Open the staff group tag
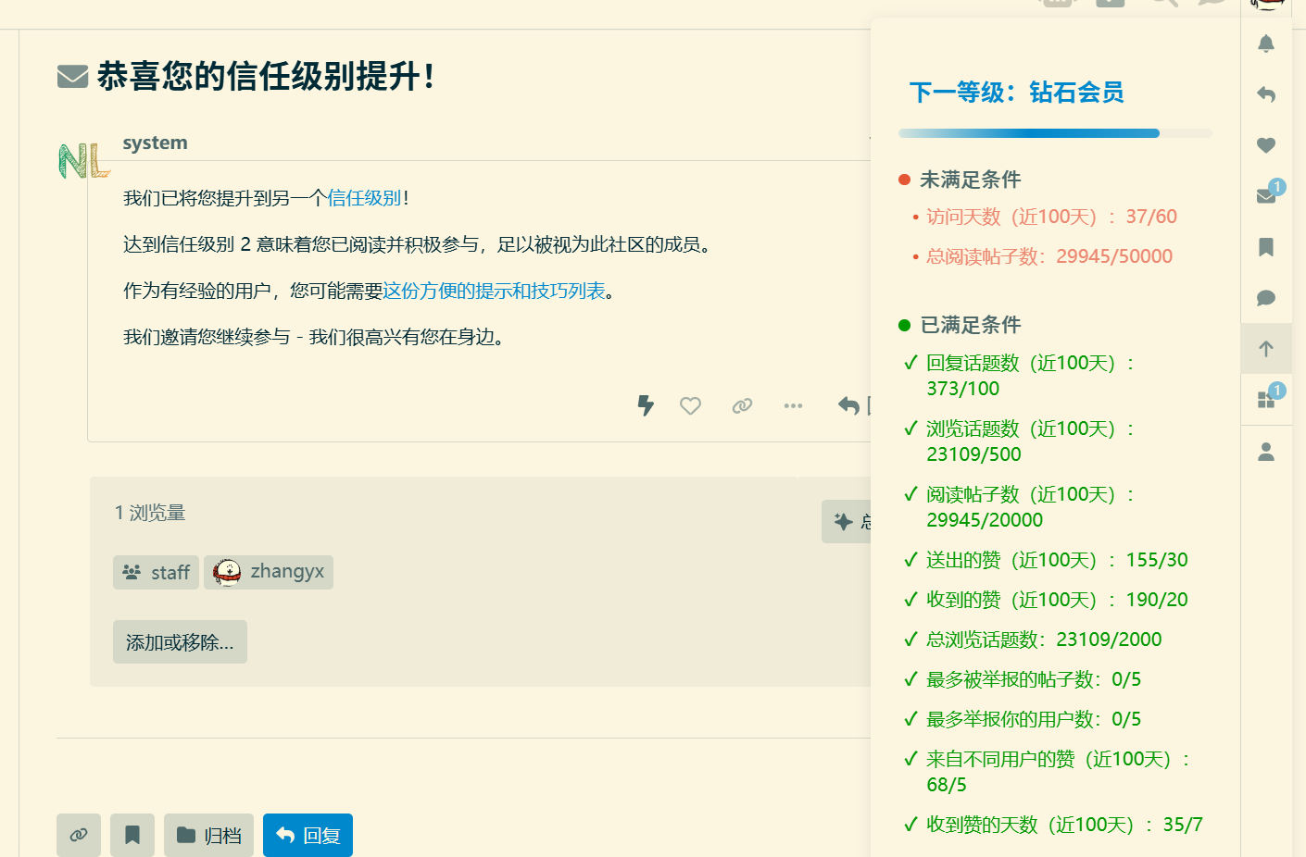 tap(156, 572)
